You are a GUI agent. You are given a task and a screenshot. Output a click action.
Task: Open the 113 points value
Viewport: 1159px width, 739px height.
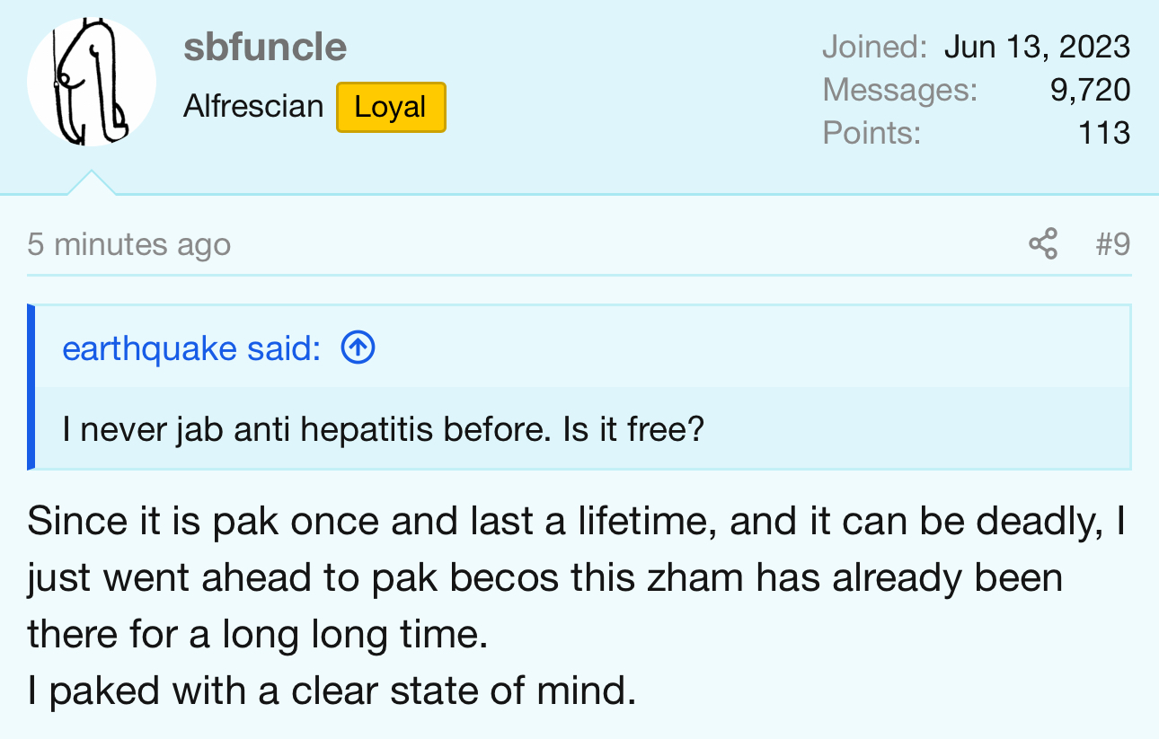[x=1104, y=133]
